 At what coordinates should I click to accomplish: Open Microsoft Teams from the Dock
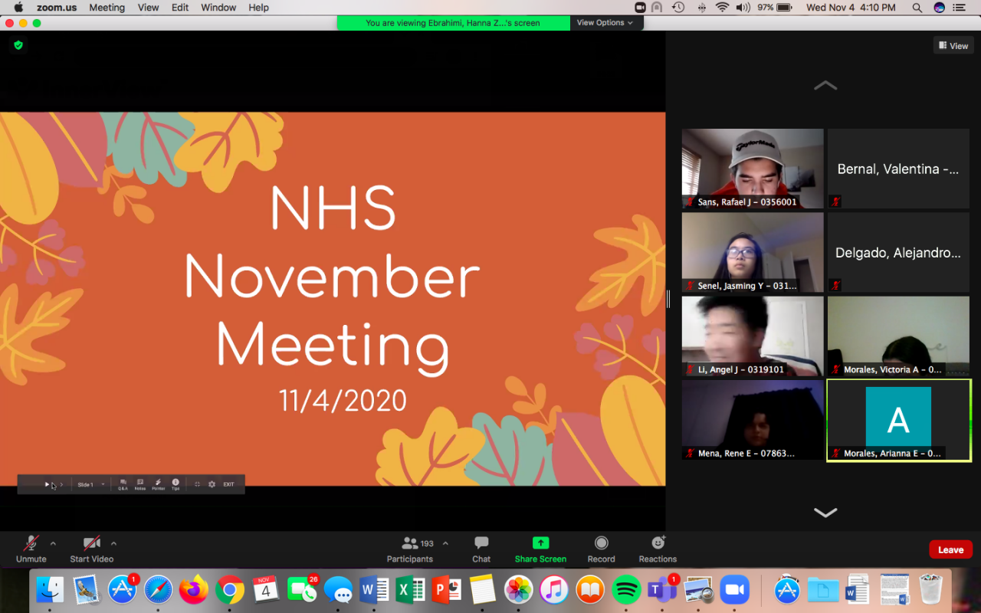point(662,589)
